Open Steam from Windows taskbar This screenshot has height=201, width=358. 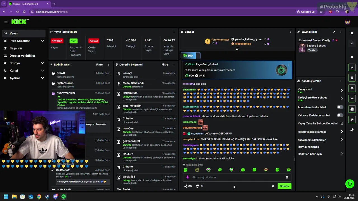(x=47, y=197)
